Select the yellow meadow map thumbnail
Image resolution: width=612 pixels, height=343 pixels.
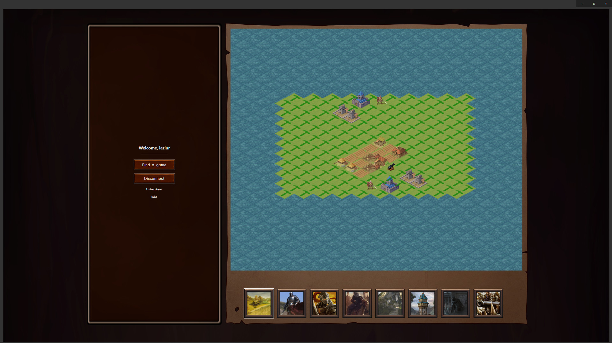click(x=259, y=303)
